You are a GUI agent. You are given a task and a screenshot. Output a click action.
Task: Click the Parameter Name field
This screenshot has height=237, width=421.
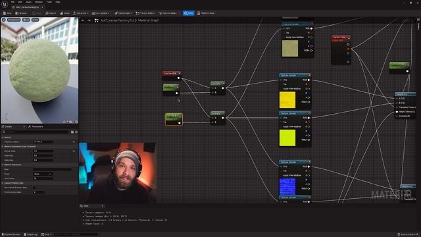pyautogui.click(x=43, y=142)
